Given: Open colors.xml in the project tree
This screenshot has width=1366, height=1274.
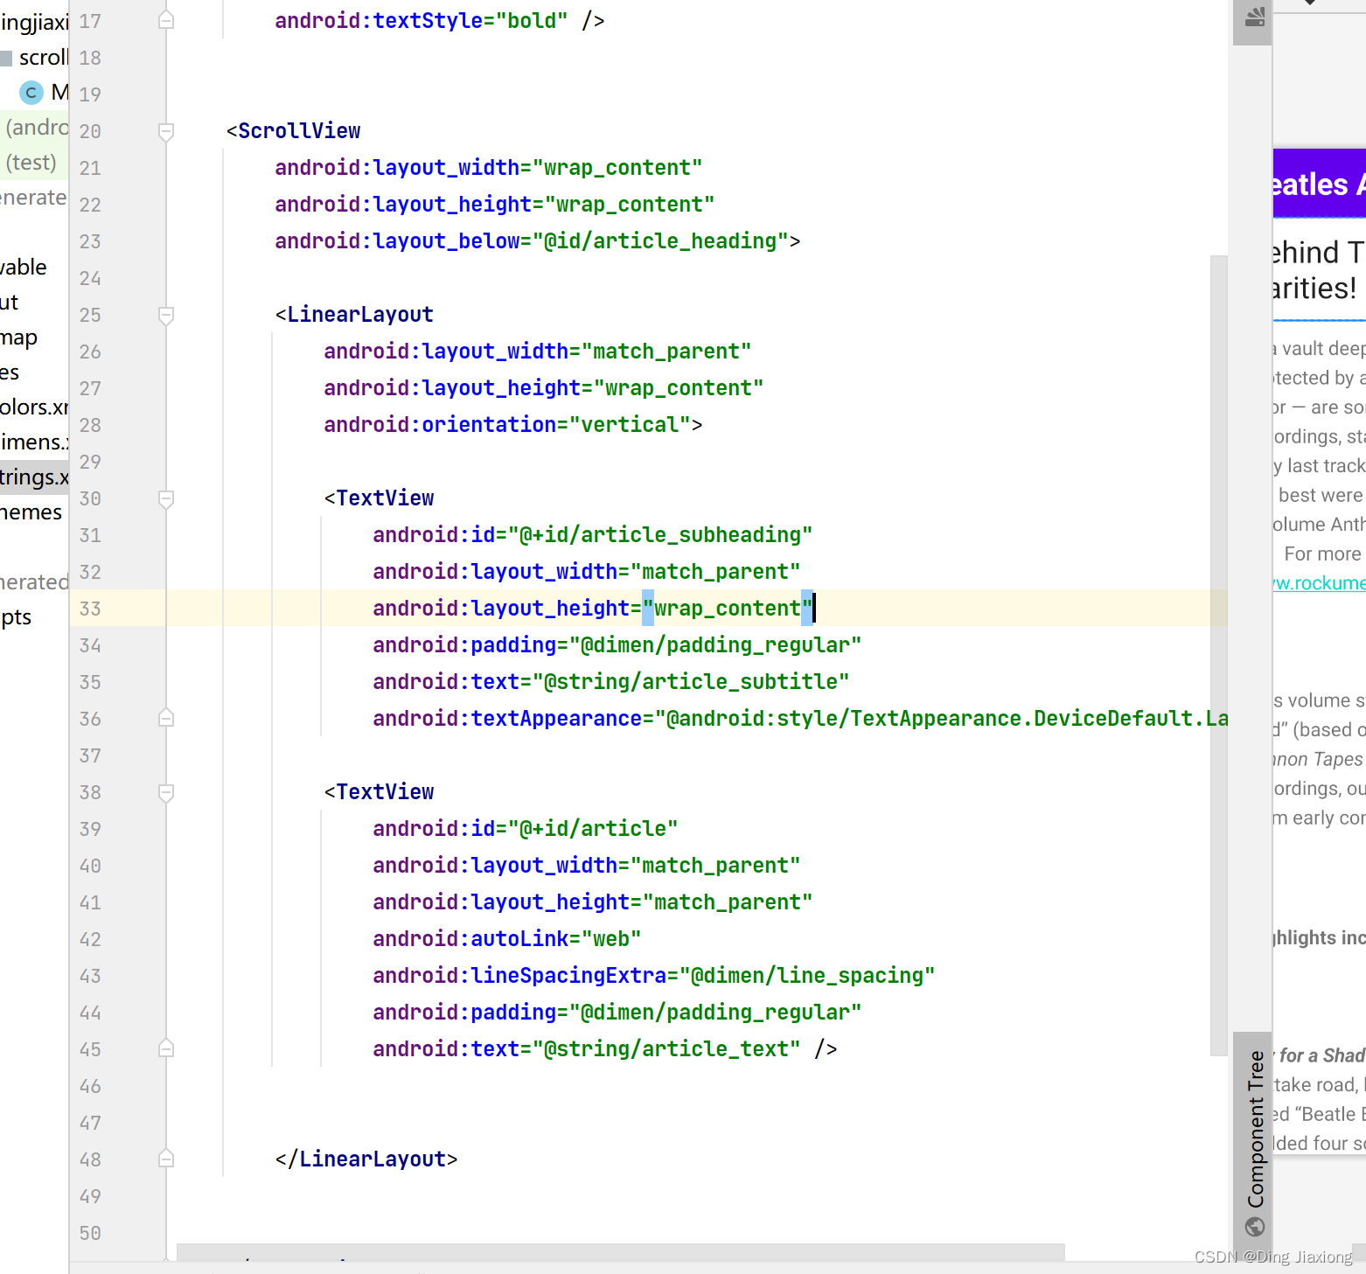Looking at the screenshot, I should click(34, 407).
